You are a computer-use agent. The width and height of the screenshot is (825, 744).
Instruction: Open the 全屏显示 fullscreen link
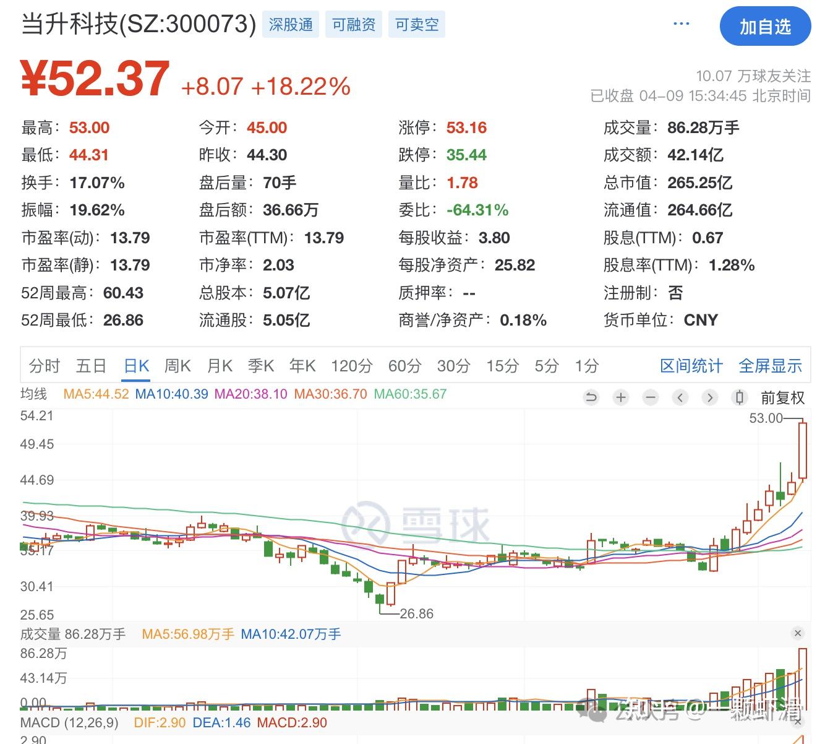tap(770, 366)
